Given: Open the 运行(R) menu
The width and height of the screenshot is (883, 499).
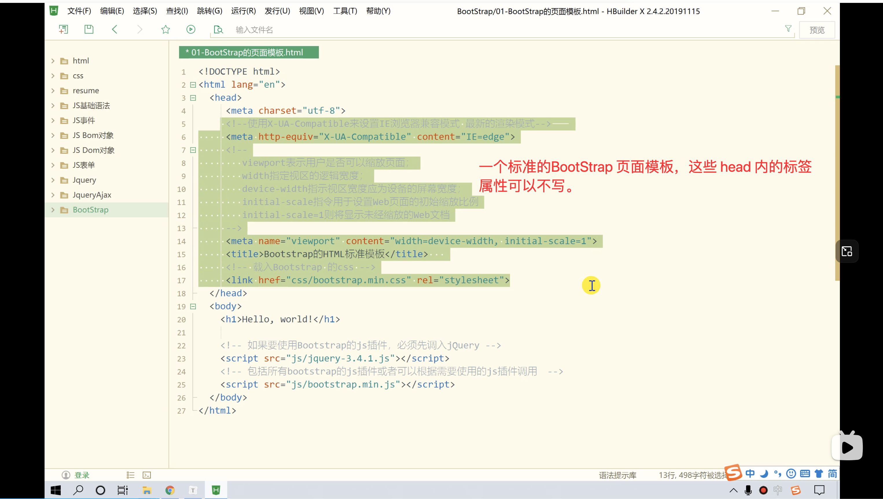Looking at the screenshot, I should click(243, 11).
